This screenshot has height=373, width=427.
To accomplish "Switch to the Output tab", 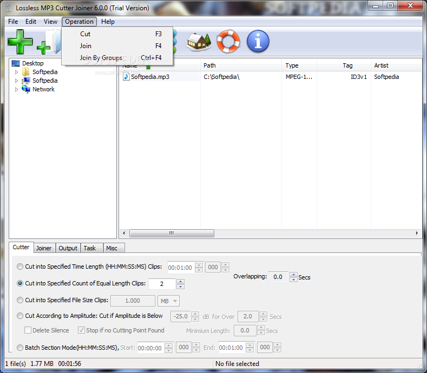I will click(x=68, y=248).
